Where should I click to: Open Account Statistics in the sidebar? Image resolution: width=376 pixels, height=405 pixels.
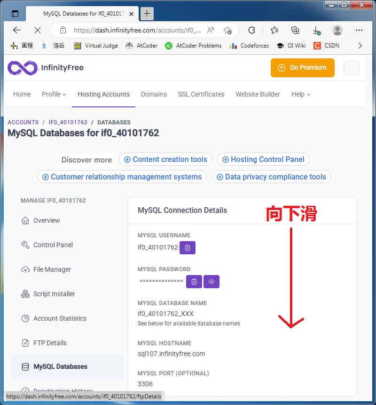68,318
